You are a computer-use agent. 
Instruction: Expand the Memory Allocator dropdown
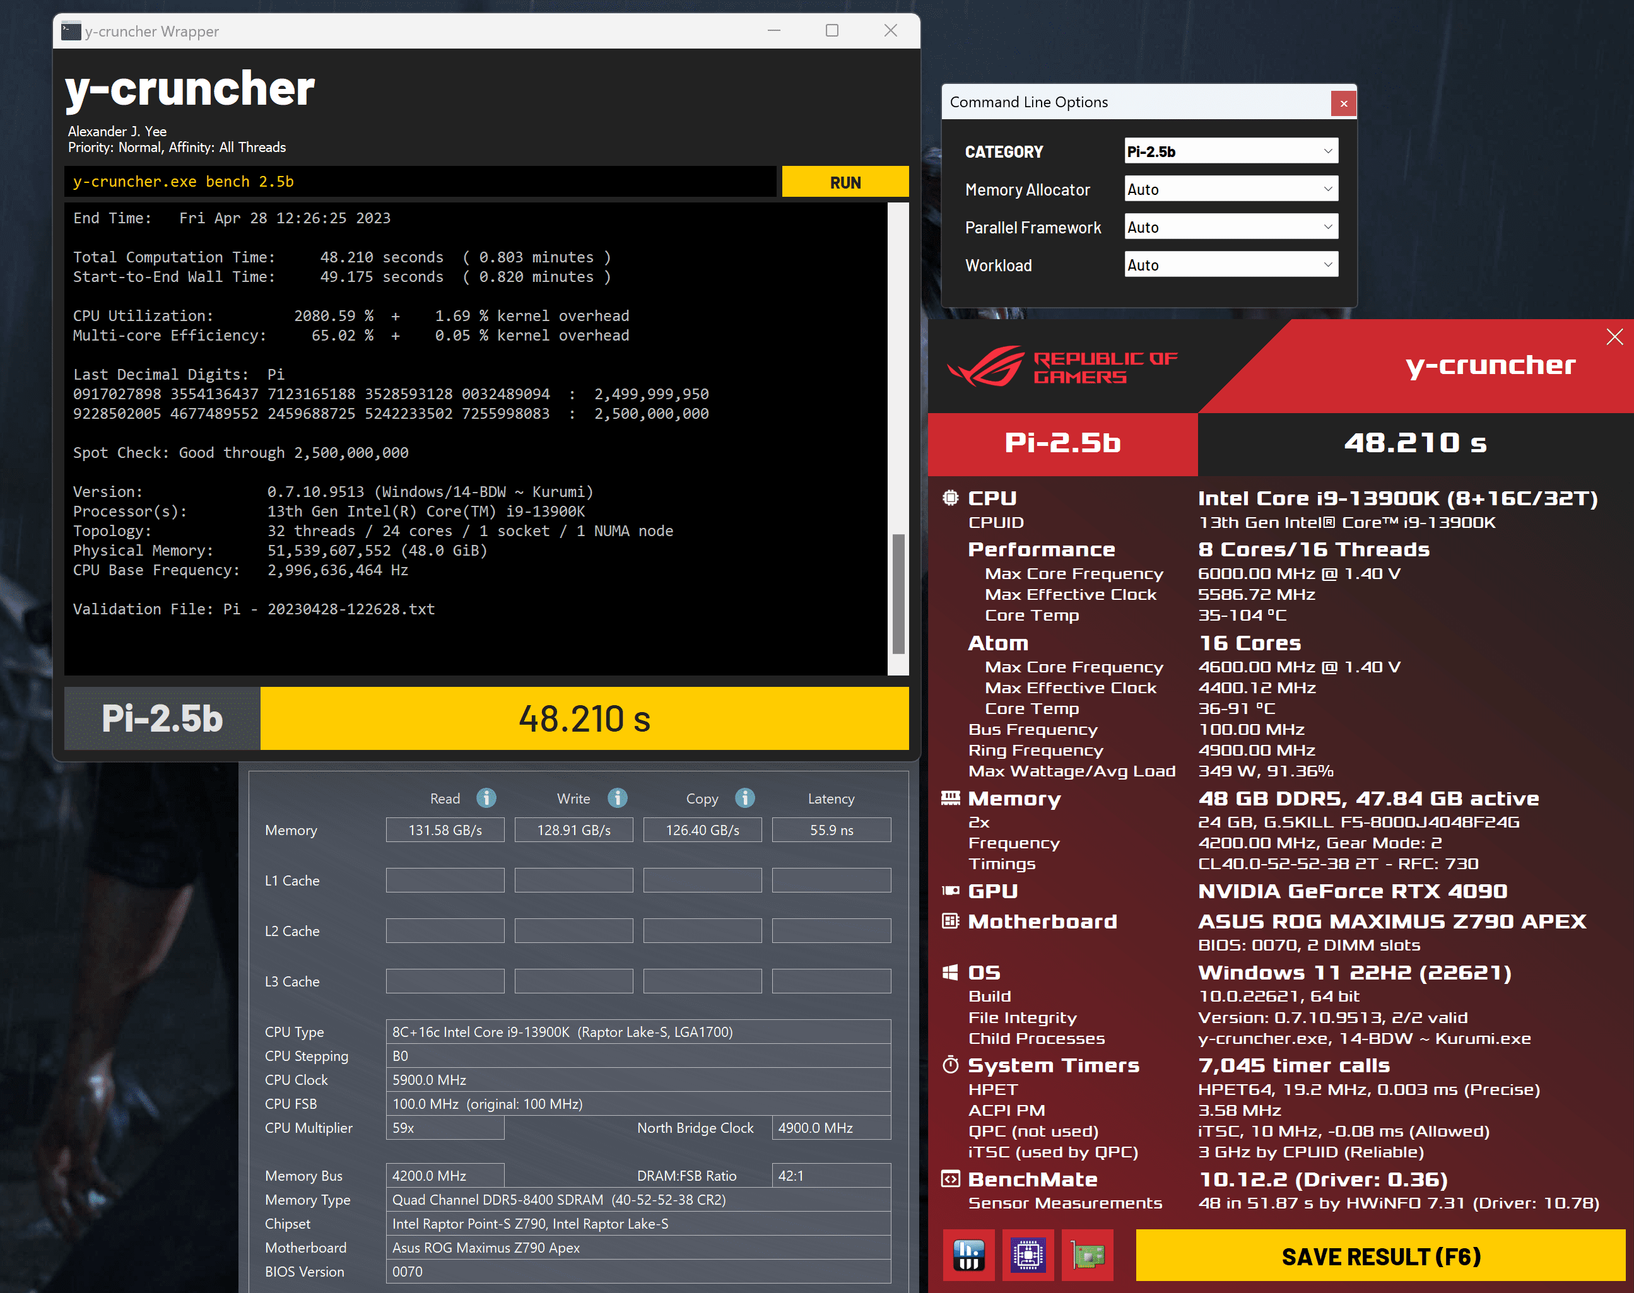pos(1231,189)
